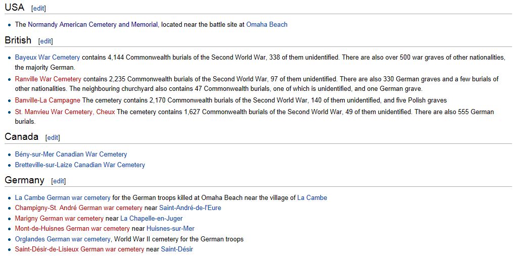513x256 pixels.
Task: Edit the British section
Action: coord(45,41)
